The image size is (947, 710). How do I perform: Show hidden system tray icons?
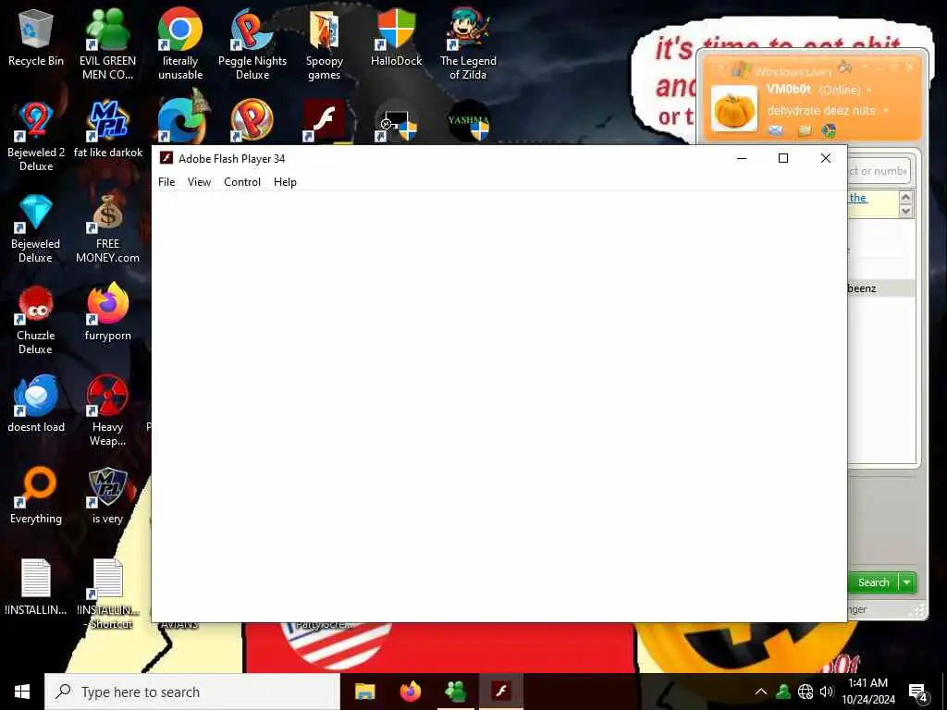[761, 692]
